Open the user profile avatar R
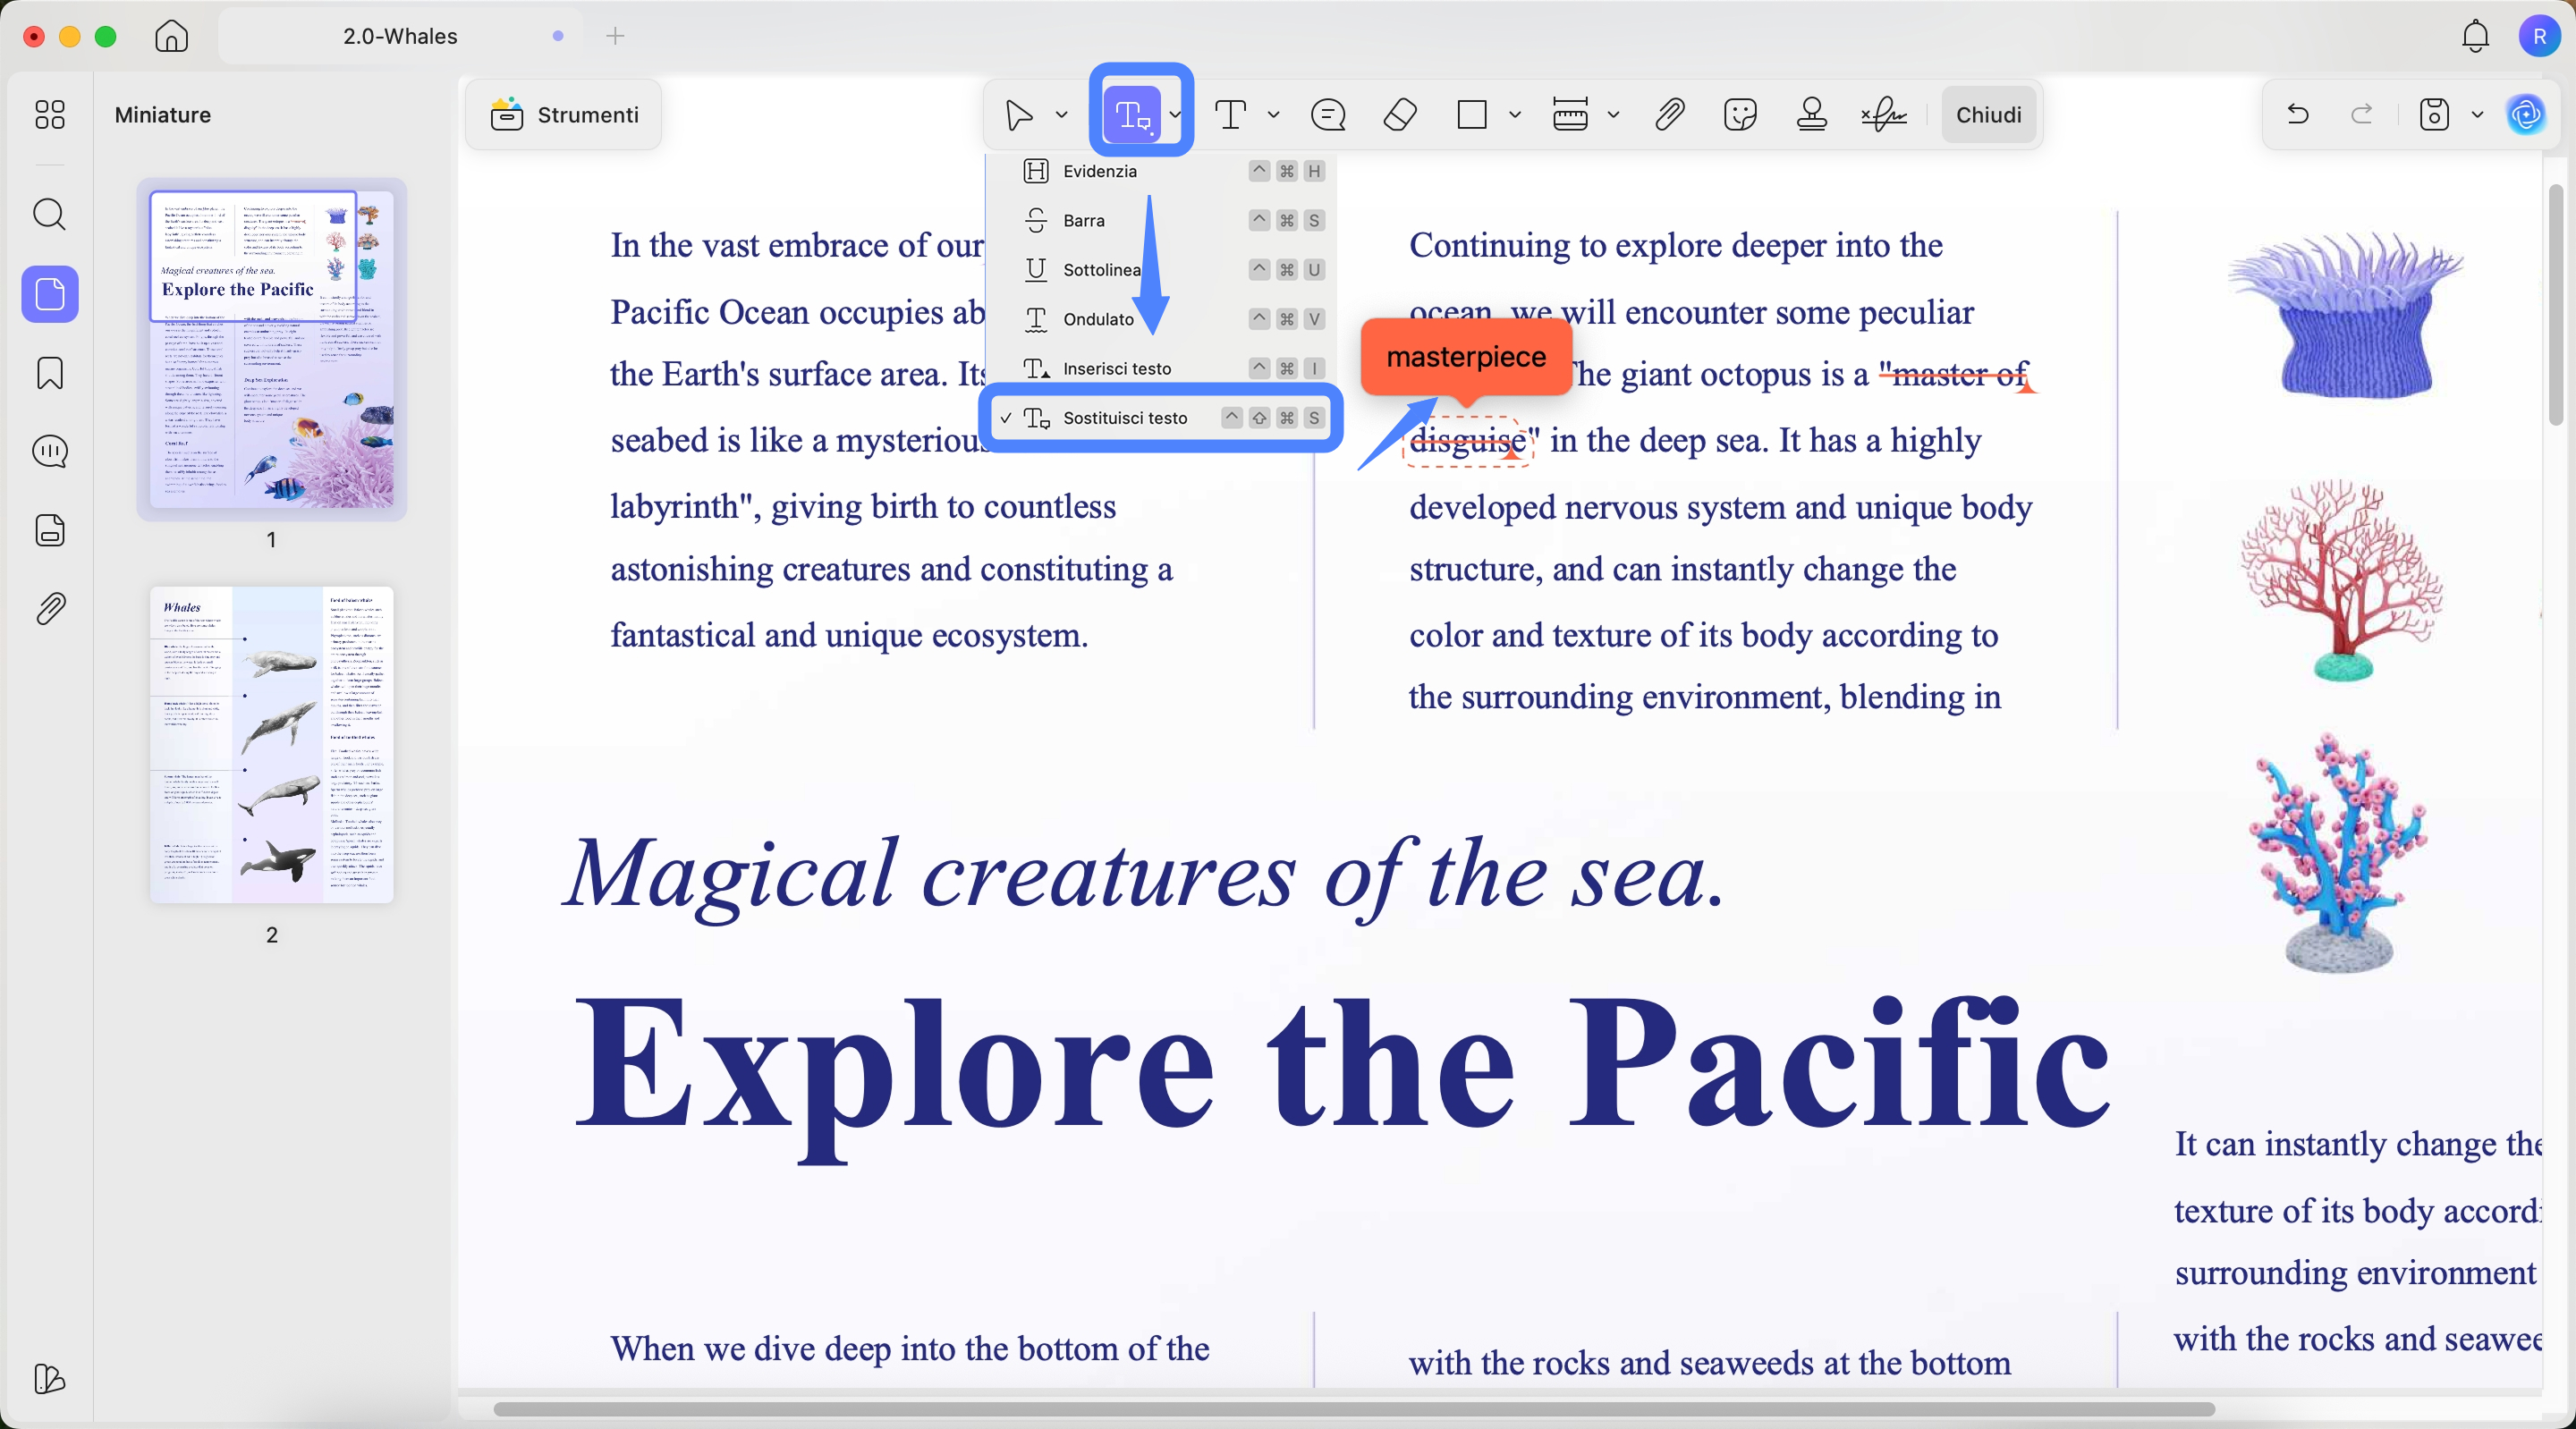 click(2539, 36)
